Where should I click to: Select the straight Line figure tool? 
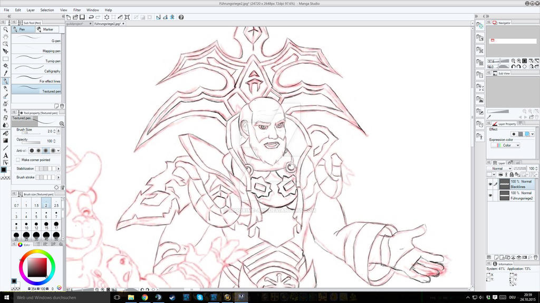[x=5, y=148]
